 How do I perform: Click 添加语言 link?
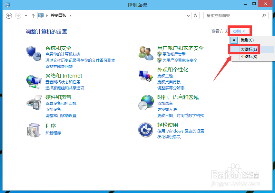(165, 103)
